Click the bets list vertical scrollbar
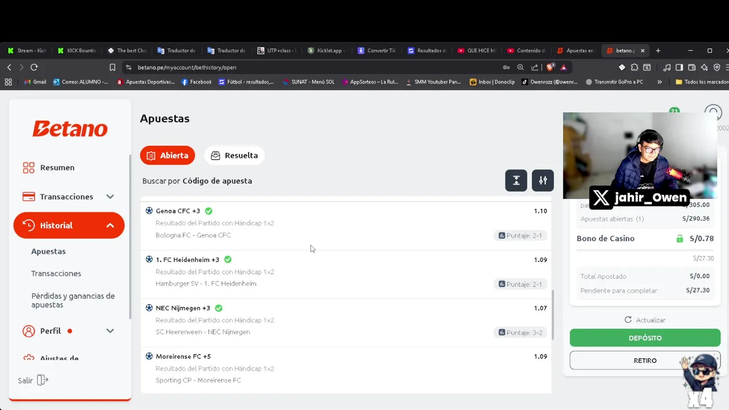 (552, 315)
